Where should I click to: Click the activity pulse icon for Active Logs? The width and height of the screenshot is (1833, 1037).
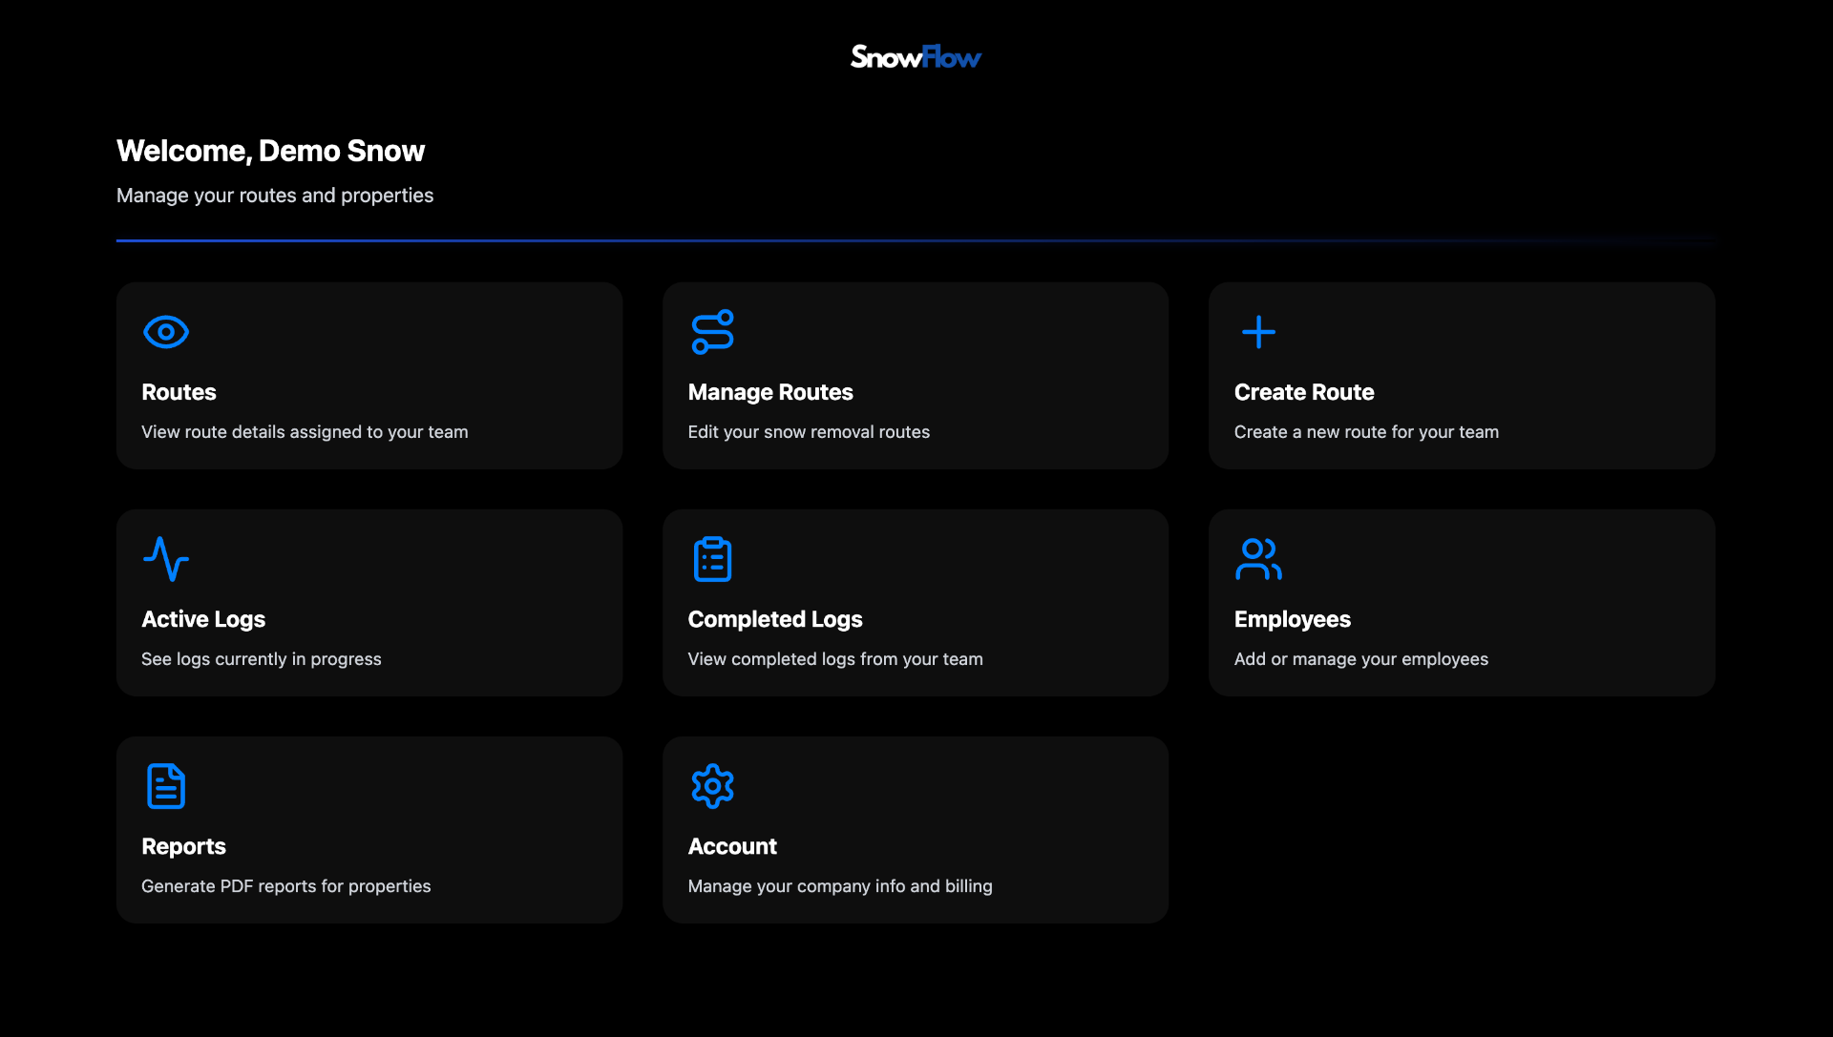coord(166,559)
